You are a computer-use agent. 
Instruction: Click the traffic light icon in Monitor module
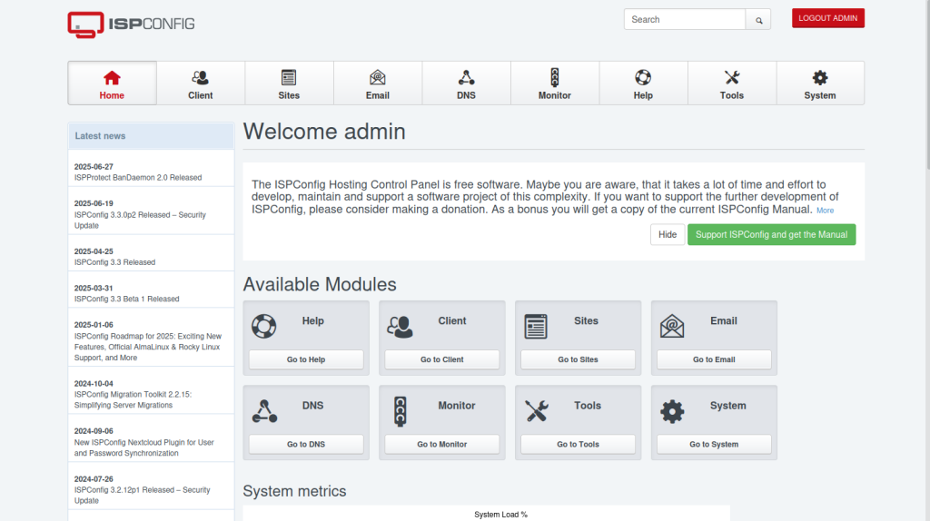[x=400, y=411]
